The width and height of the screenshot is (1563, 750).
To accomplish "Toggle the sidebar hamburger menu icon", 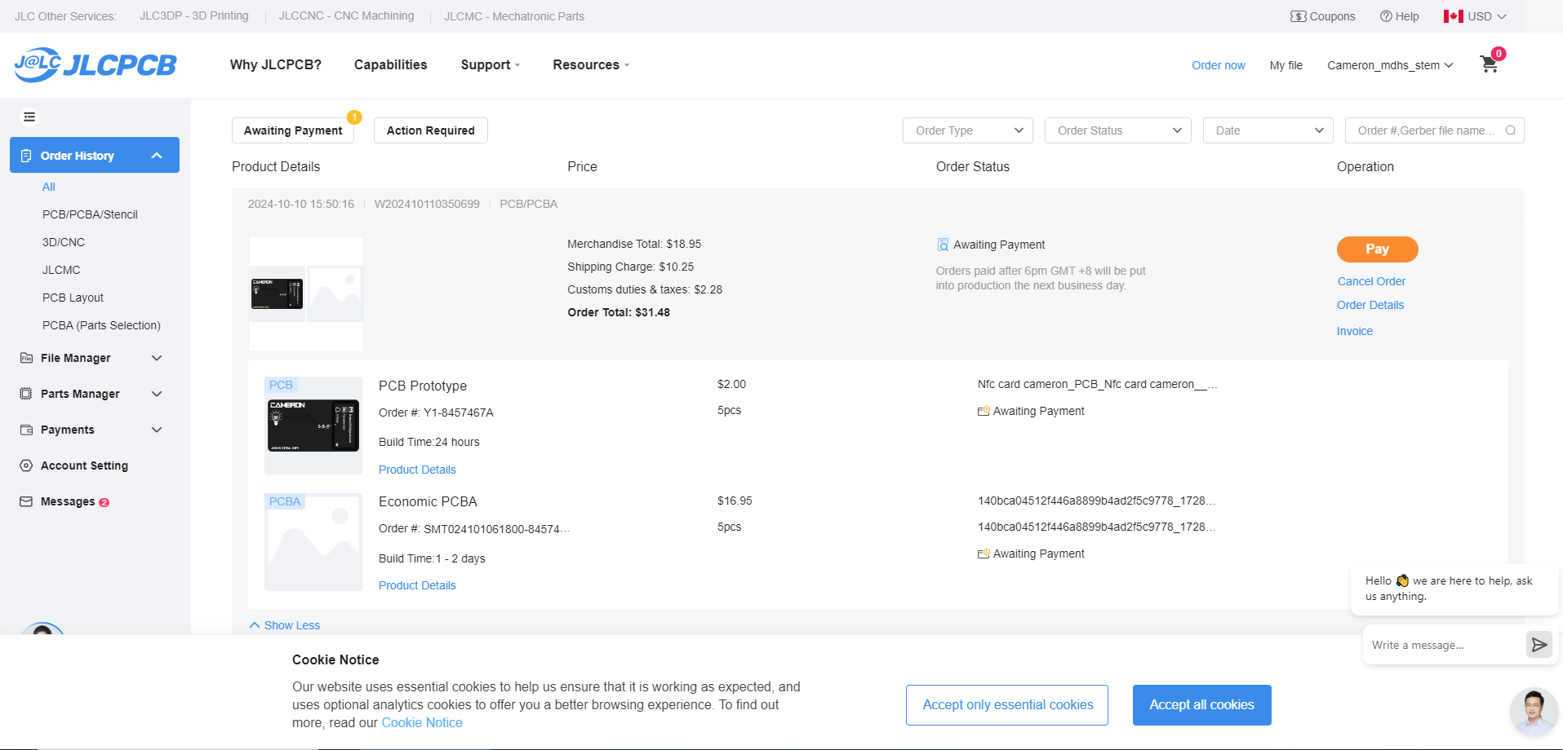I will [29, 117].
